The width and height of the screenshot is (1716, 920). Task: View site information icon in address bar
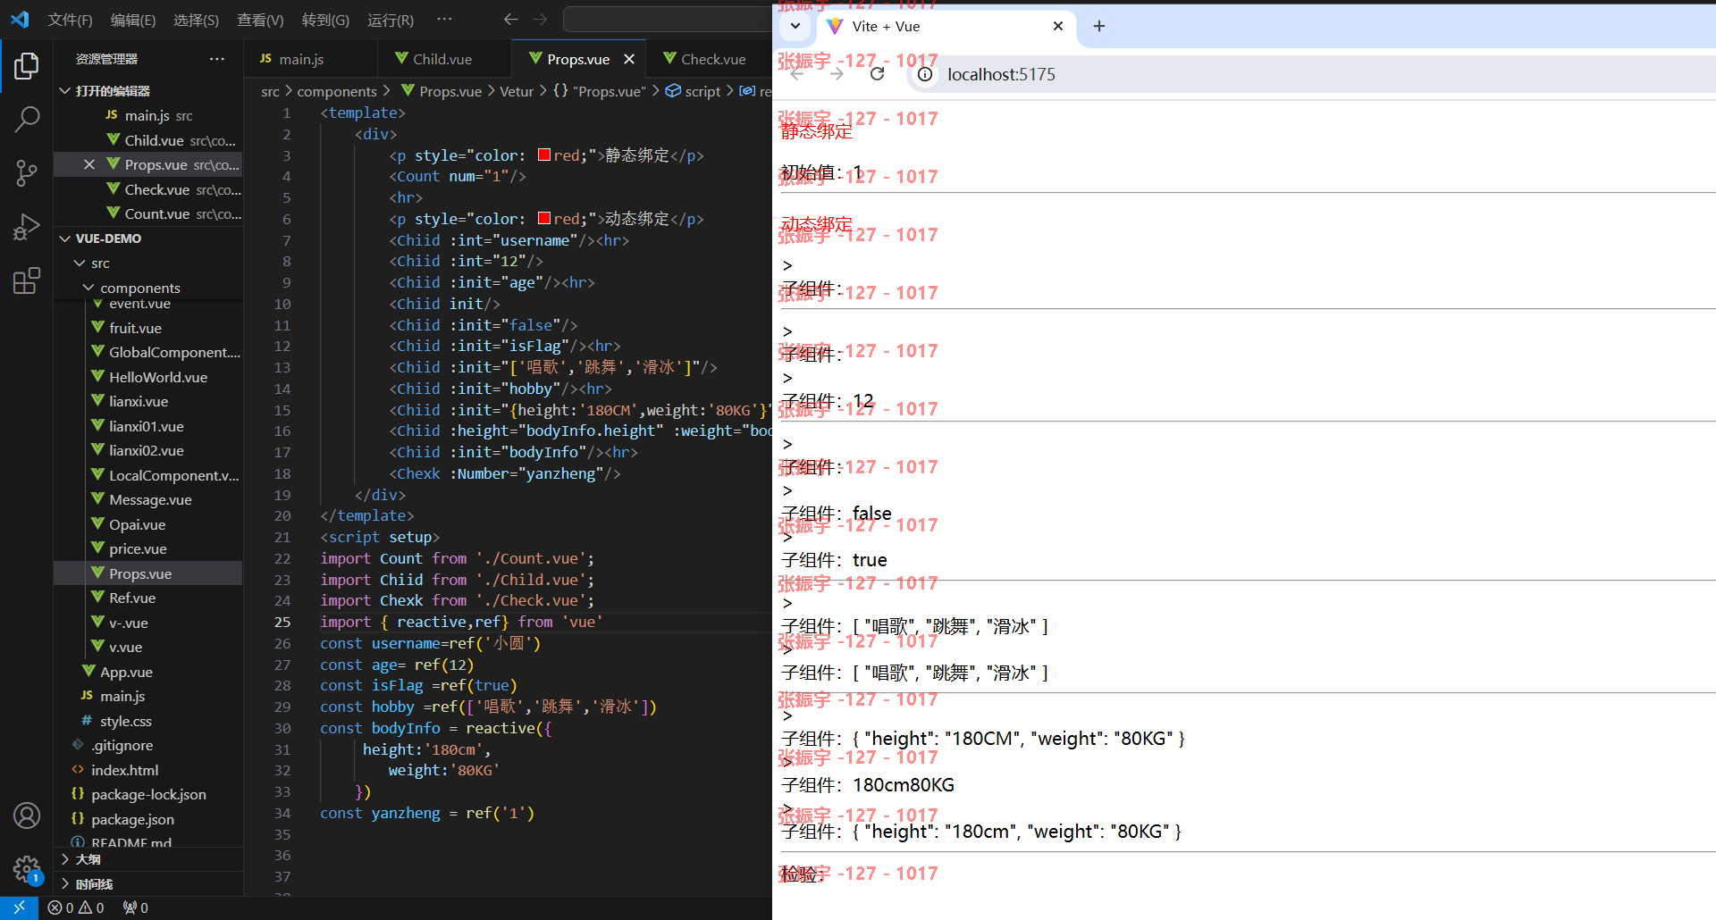925,74
